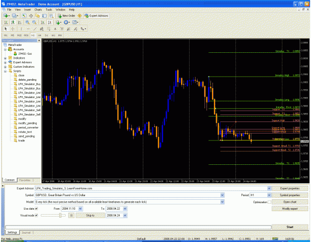Toggle the Market Watch window icon

pyautogui.click(x=24, y=15)
